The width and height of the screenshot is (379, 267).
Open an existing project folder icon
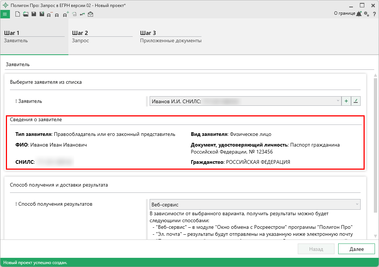tap(25, 14)
